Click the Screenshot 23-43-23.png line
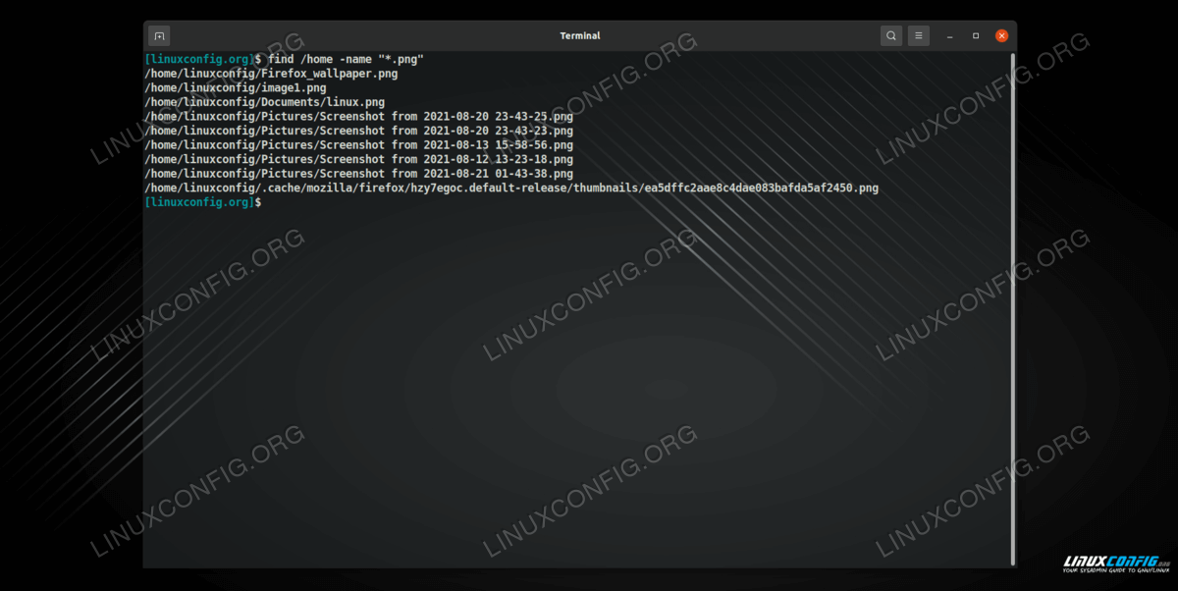The width and height of the screenshot is (1178, 591). pyautogui.click(x=358, y=131)
